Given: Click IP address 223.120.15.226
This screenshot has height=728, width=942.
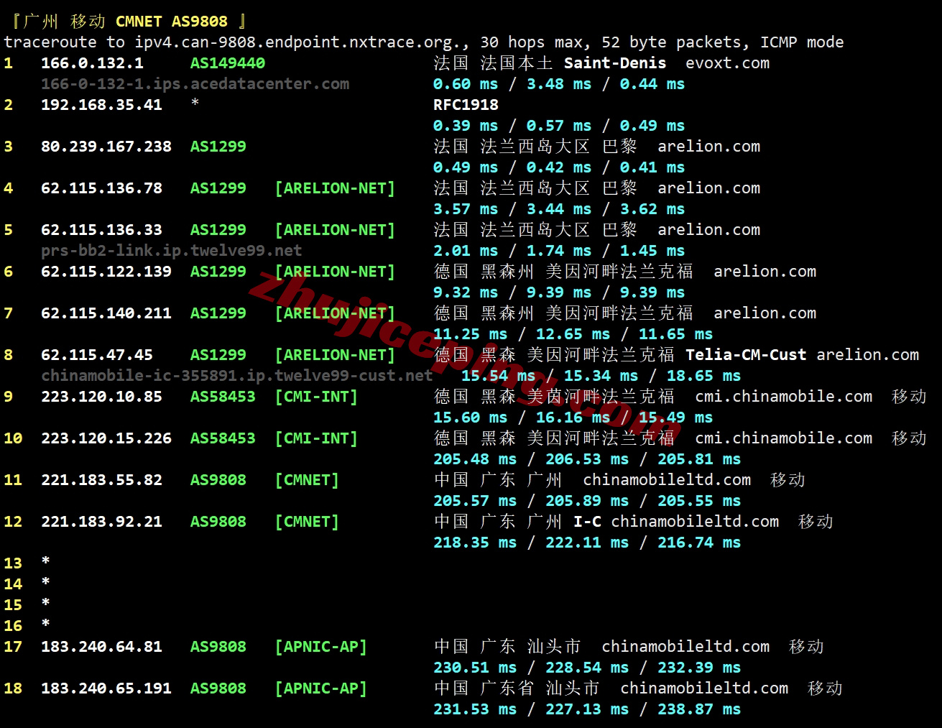Looking at the screenshot, I should click(x=106, y=438).
